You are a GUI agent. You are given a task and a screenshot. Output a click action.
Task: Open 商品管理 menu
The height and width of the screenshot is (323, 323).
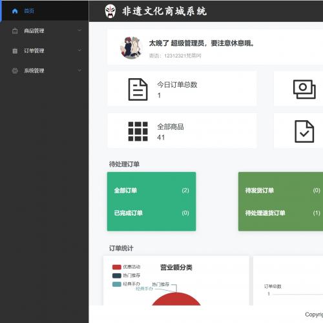click(44, 31)
